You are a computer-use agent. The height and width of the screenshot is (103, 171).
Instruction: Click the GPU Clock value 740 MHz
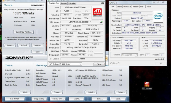pos(65,51)
